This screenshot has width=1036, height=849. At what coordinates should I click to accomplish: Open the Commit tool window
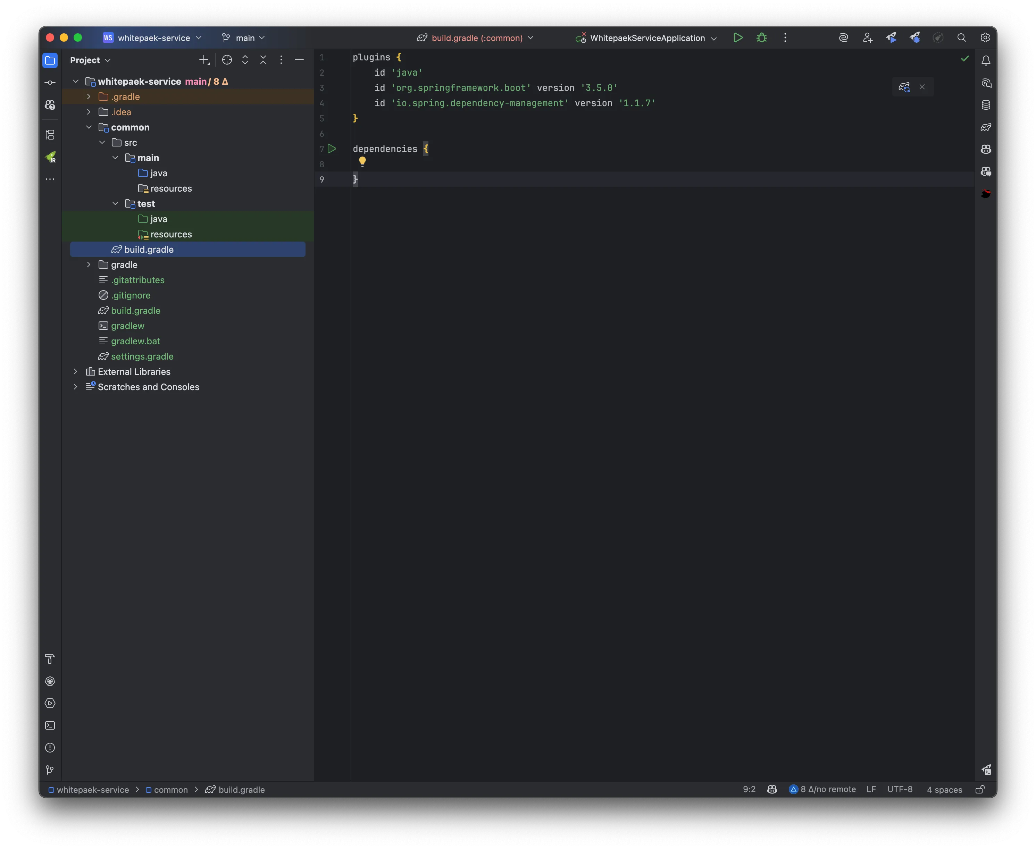click(x=50, y=83)
